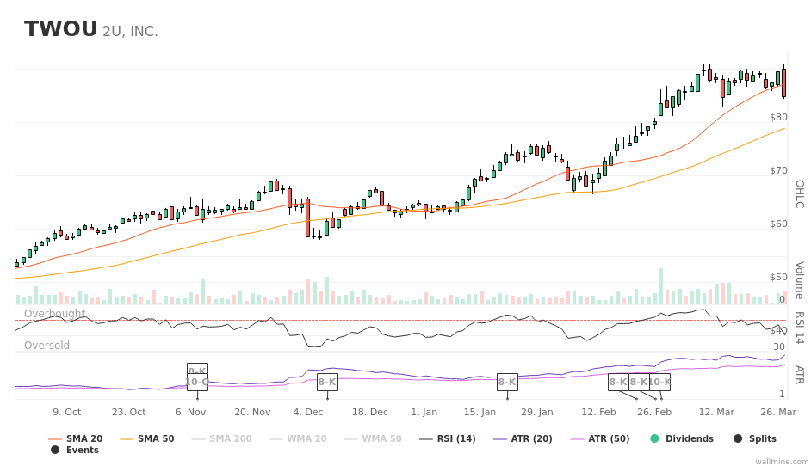This screenshot has height=466, width=811.
Task: Click the 2U, INC. company name
Action: 130,32
